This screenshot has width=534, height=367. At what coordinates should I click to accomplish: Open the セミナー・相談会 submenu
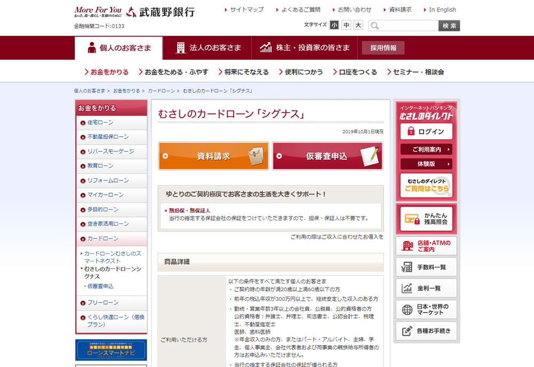[x=415, y=72]
